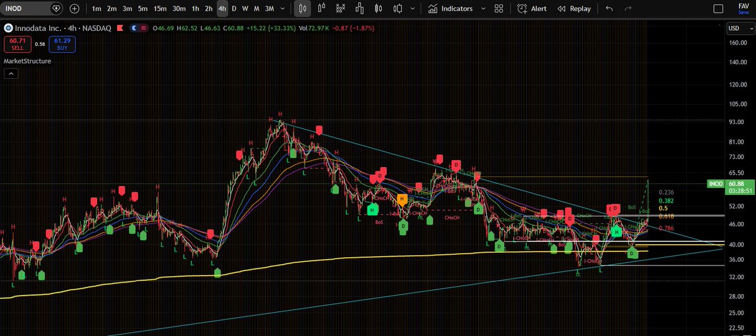Select the hollow bars chart style icon

pos(323,9)
